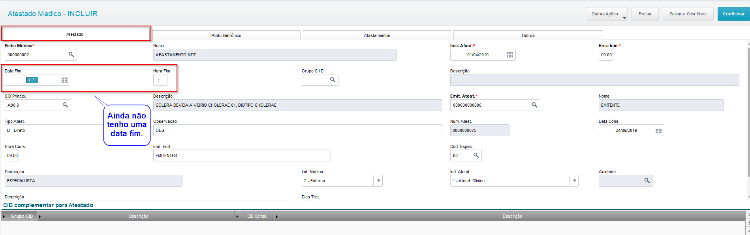Viewport: 750px width, 235px height.
Task: Open lookup search for Acidente field
Action: click(x=647, y=181)
